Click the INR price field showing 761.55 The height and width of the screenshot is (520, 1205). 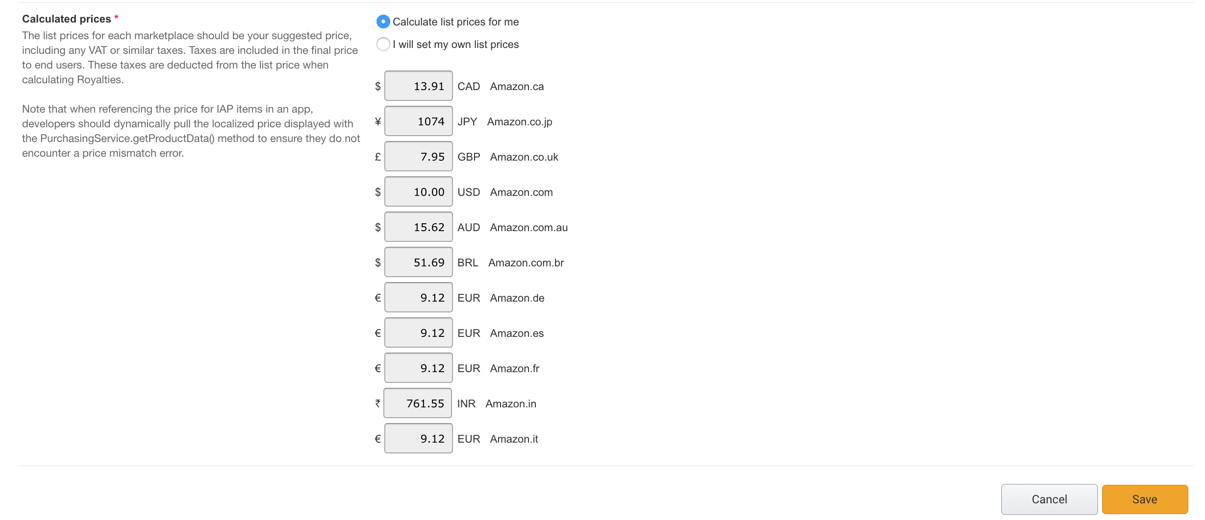418,403
